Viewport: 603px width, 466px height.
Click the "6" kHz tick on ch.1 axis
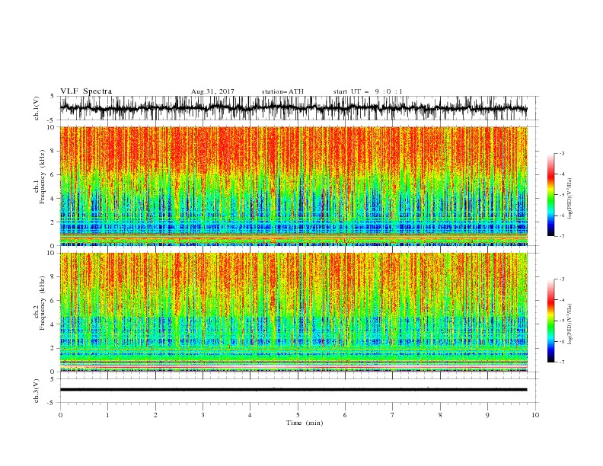pyautogui.click(x=53, y=174)
